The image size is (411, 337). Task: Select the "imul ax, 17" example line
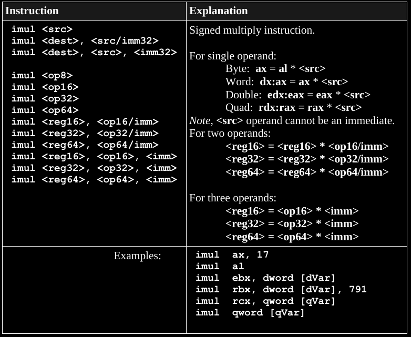232,255
